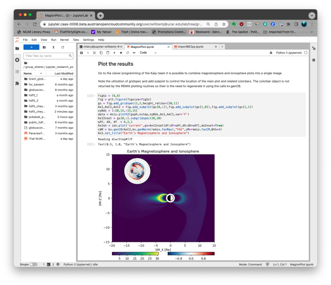331x285 pixels.
Task: Upload files using the upload icon
Action: 53,47
